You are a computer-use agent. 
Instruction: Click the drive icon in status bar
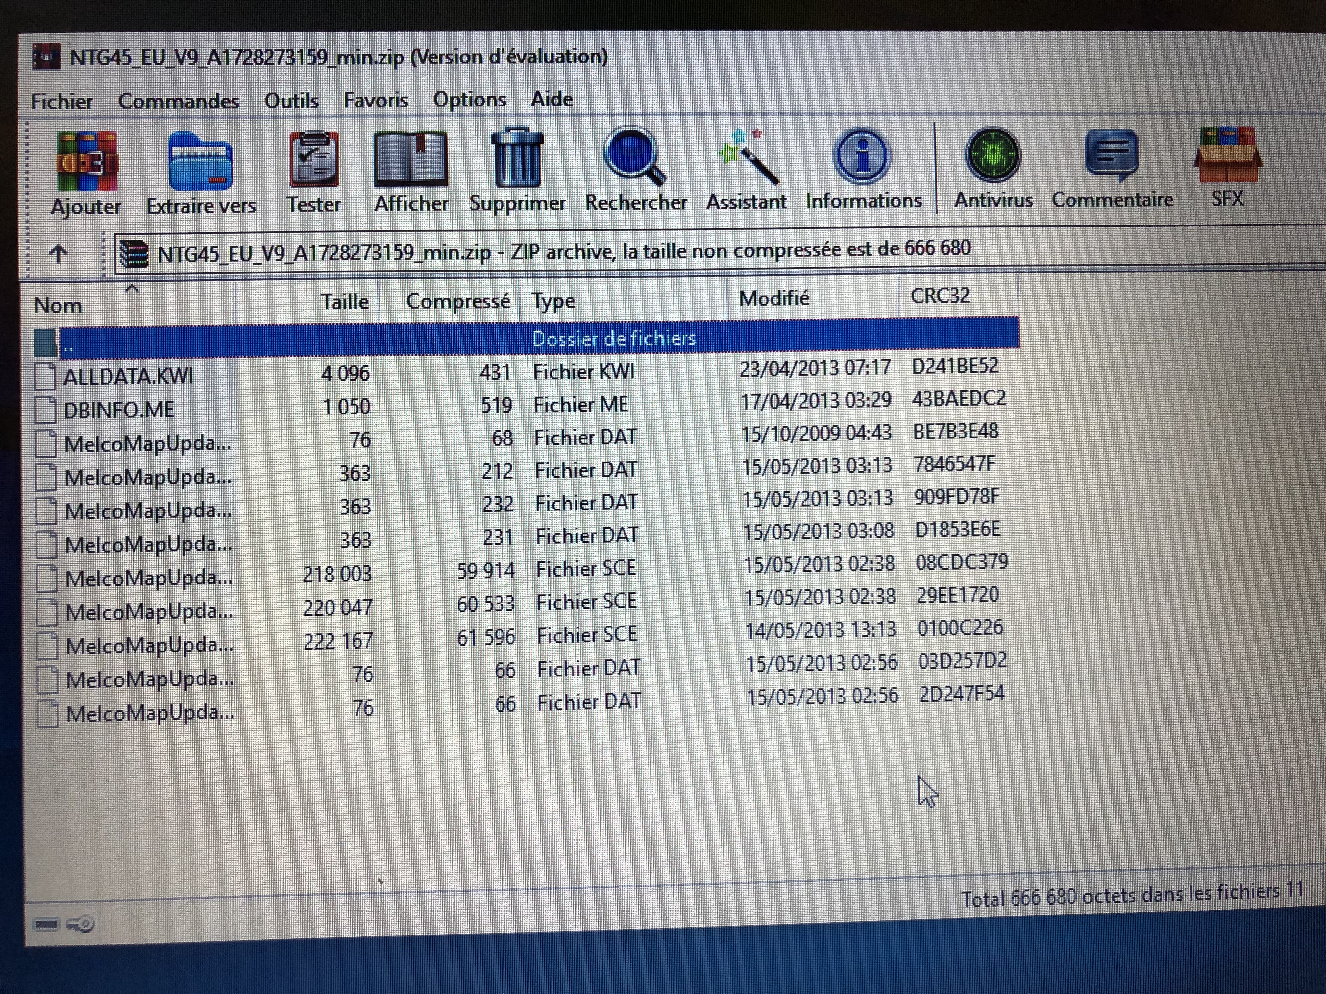(x=46, y=925)
